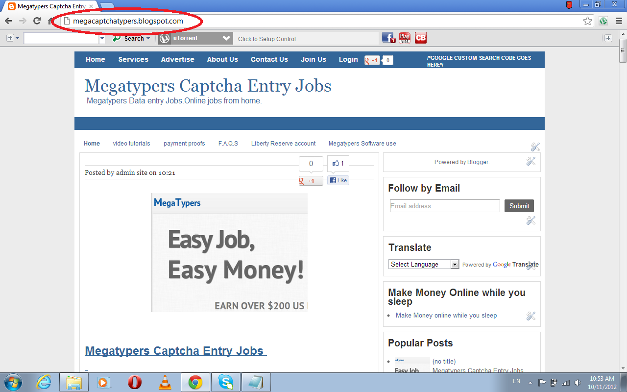Screen dimensions: 627x392
Task: Open Skype from the taskbar
Action: coord(226,382)
